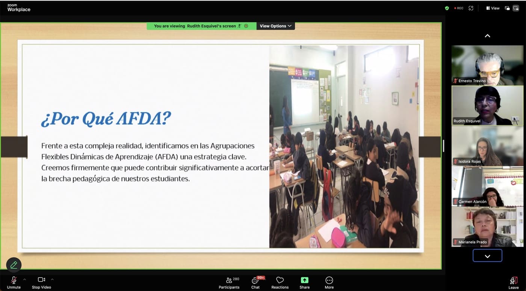Open the View Options dropdown
Screen dimensions: 526x291
pyautogui.click(x=275, y=26)
